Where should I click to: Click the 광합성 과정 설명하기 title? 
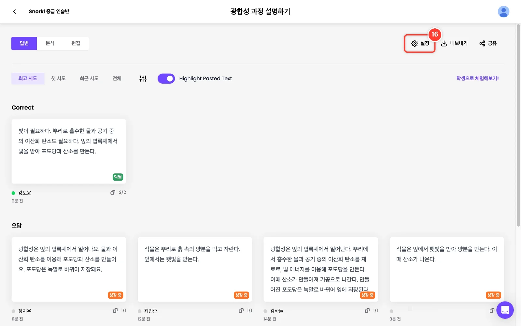click(260, 11)
